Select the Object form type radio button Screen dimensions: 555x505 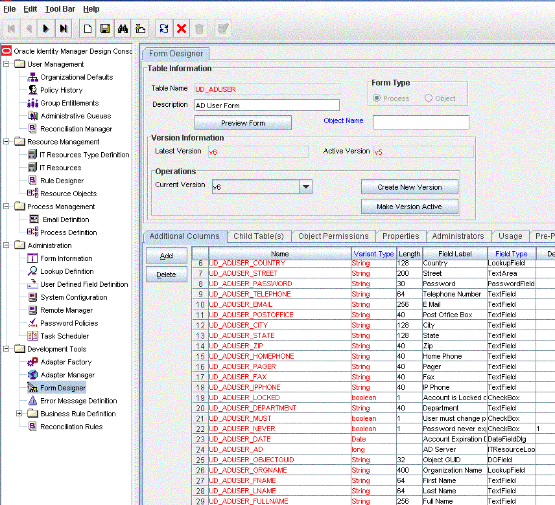click(x=429, y=98)
